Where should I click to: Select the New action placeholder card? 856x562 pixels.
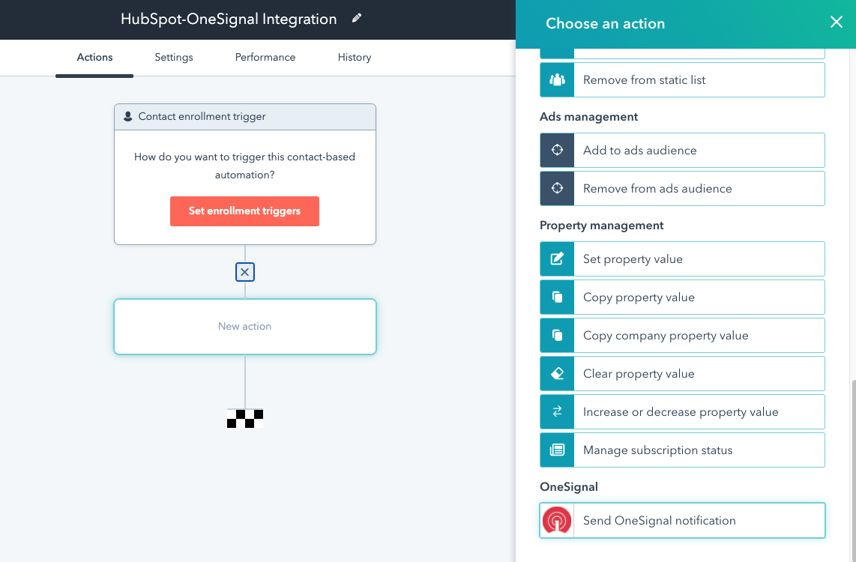pos(245,326)
